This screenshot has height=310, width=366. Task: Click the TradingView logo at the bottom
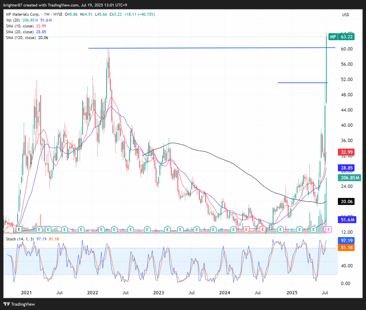[19, 304]
